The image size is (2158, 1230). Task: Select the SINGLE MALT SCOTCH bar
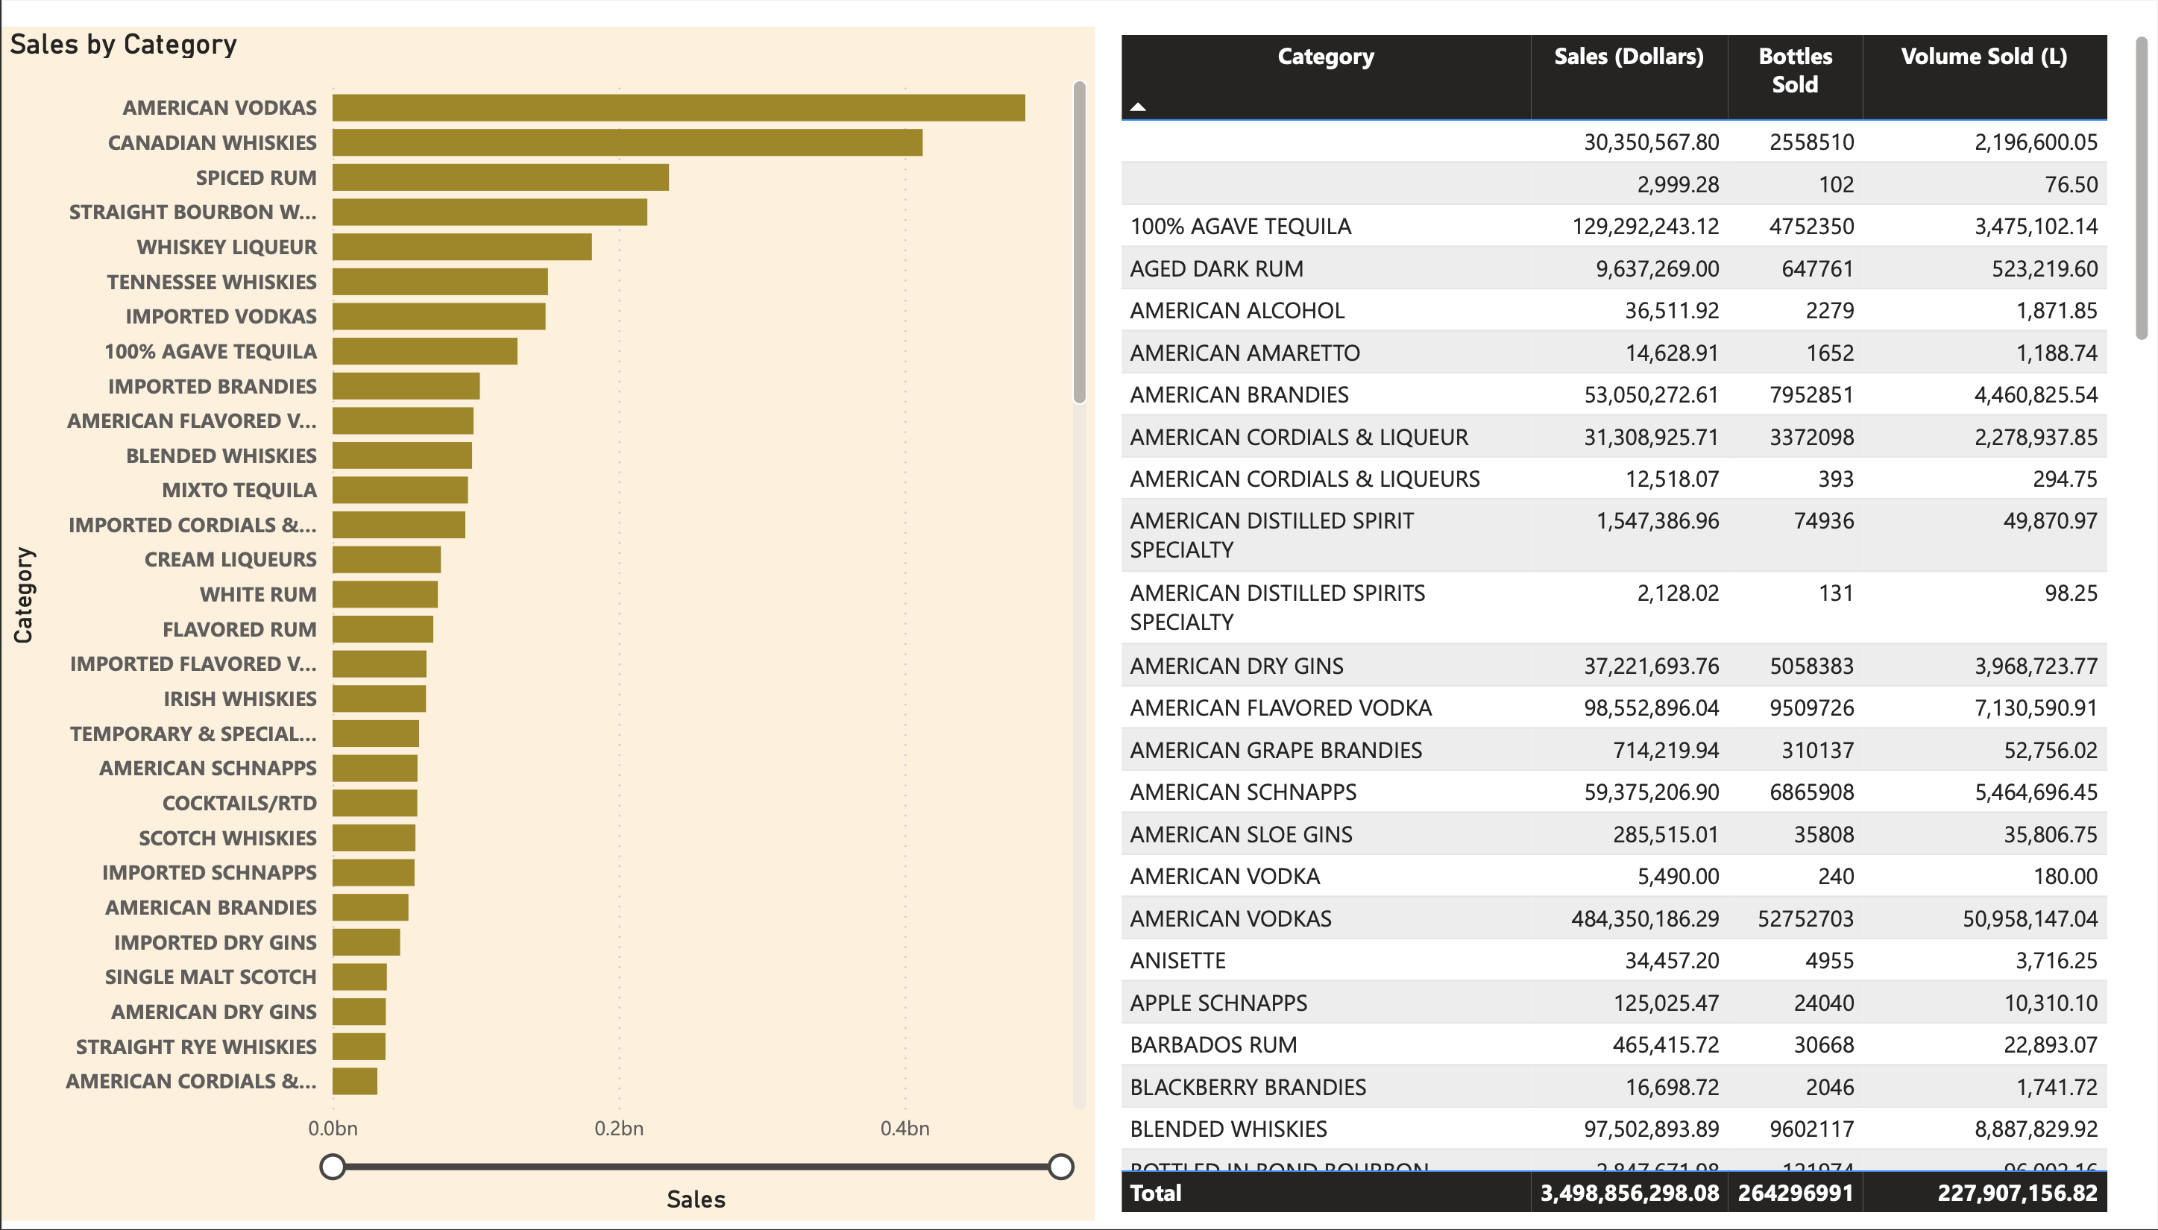coord(359,977)
